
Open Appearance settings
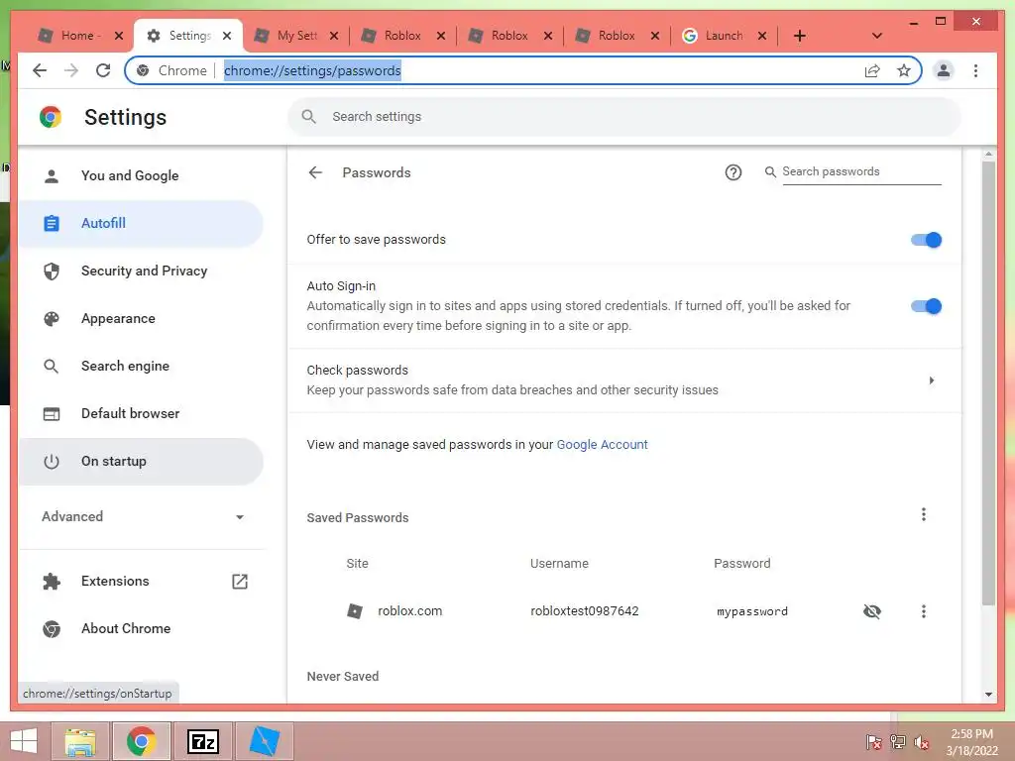click(x=141, y=318)
